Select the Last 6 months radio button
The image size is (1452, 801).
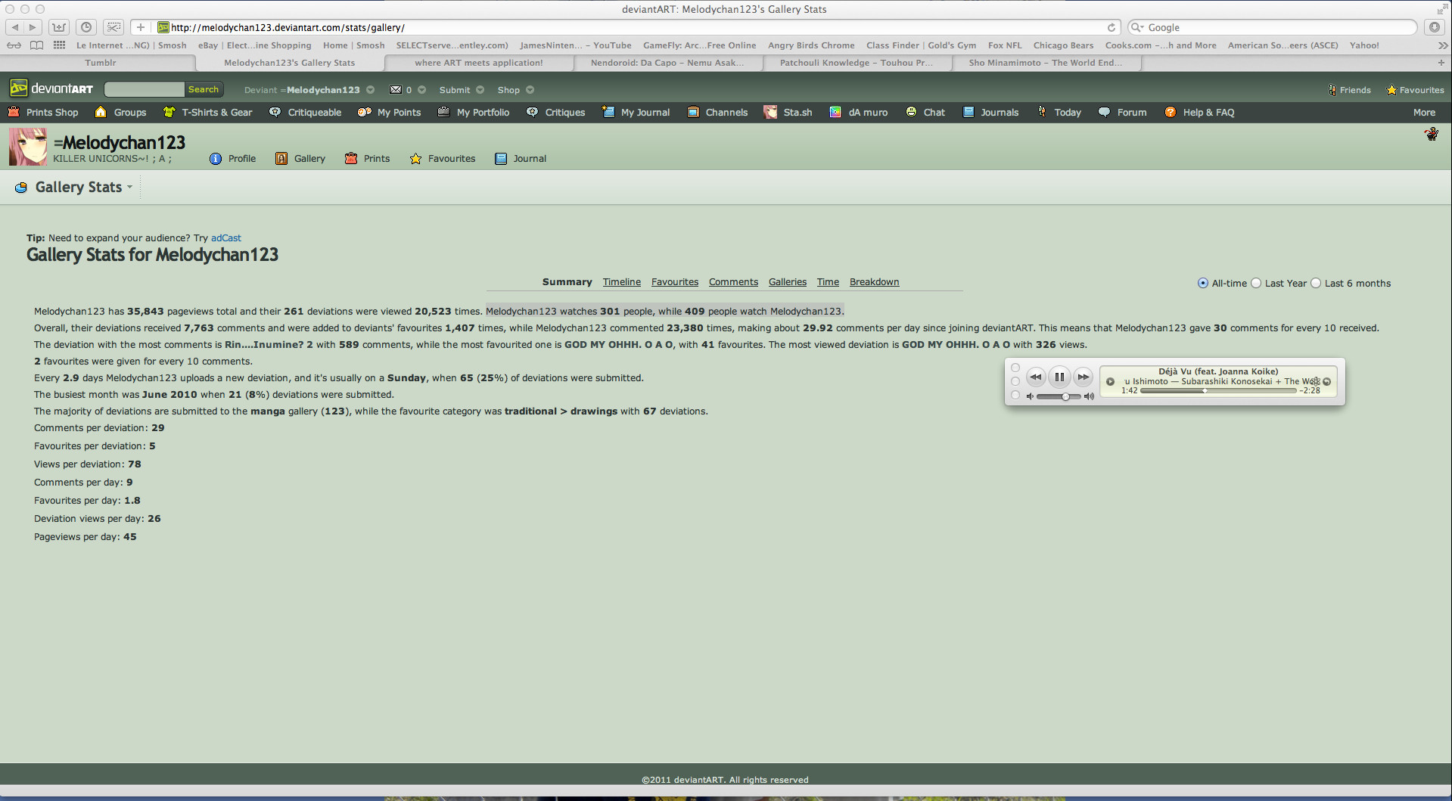pos(1316,283)
